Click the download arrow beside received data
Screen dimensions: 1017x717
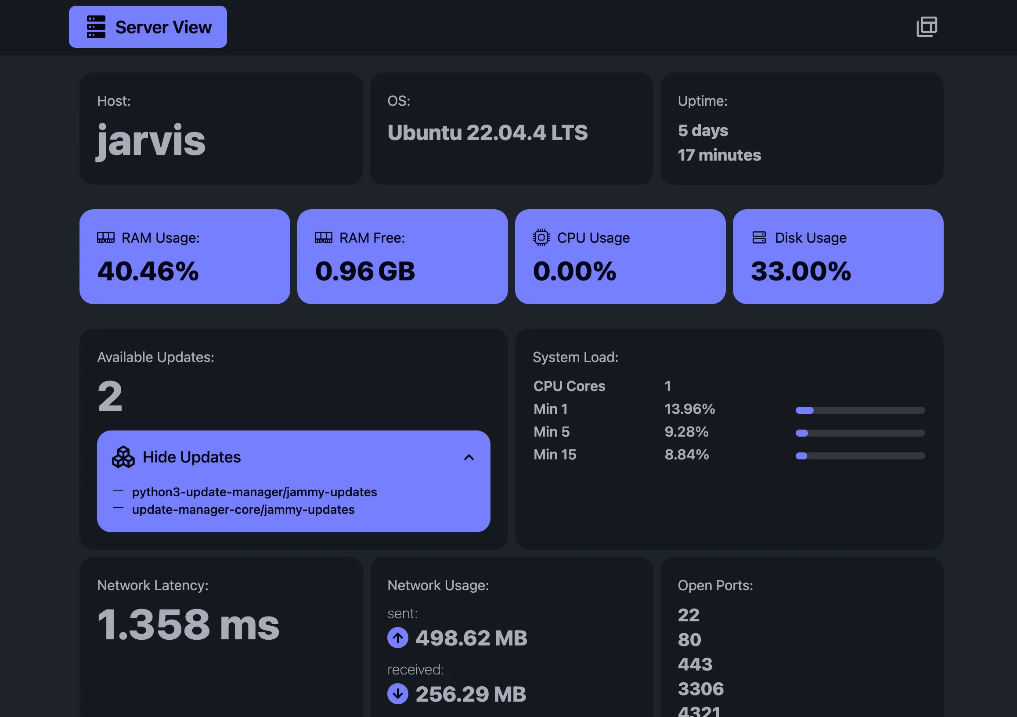tap(398, 694)
